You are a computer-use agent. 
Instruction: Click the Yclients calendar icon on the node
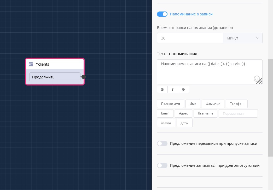coord(31,64)
